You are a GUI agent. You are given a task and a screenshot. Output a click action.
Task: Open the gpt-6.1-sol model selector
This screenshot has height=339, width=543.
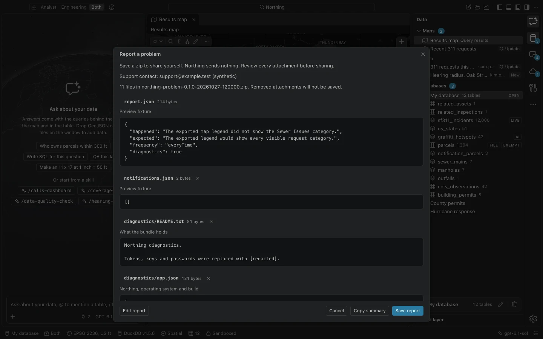[512, 333]
